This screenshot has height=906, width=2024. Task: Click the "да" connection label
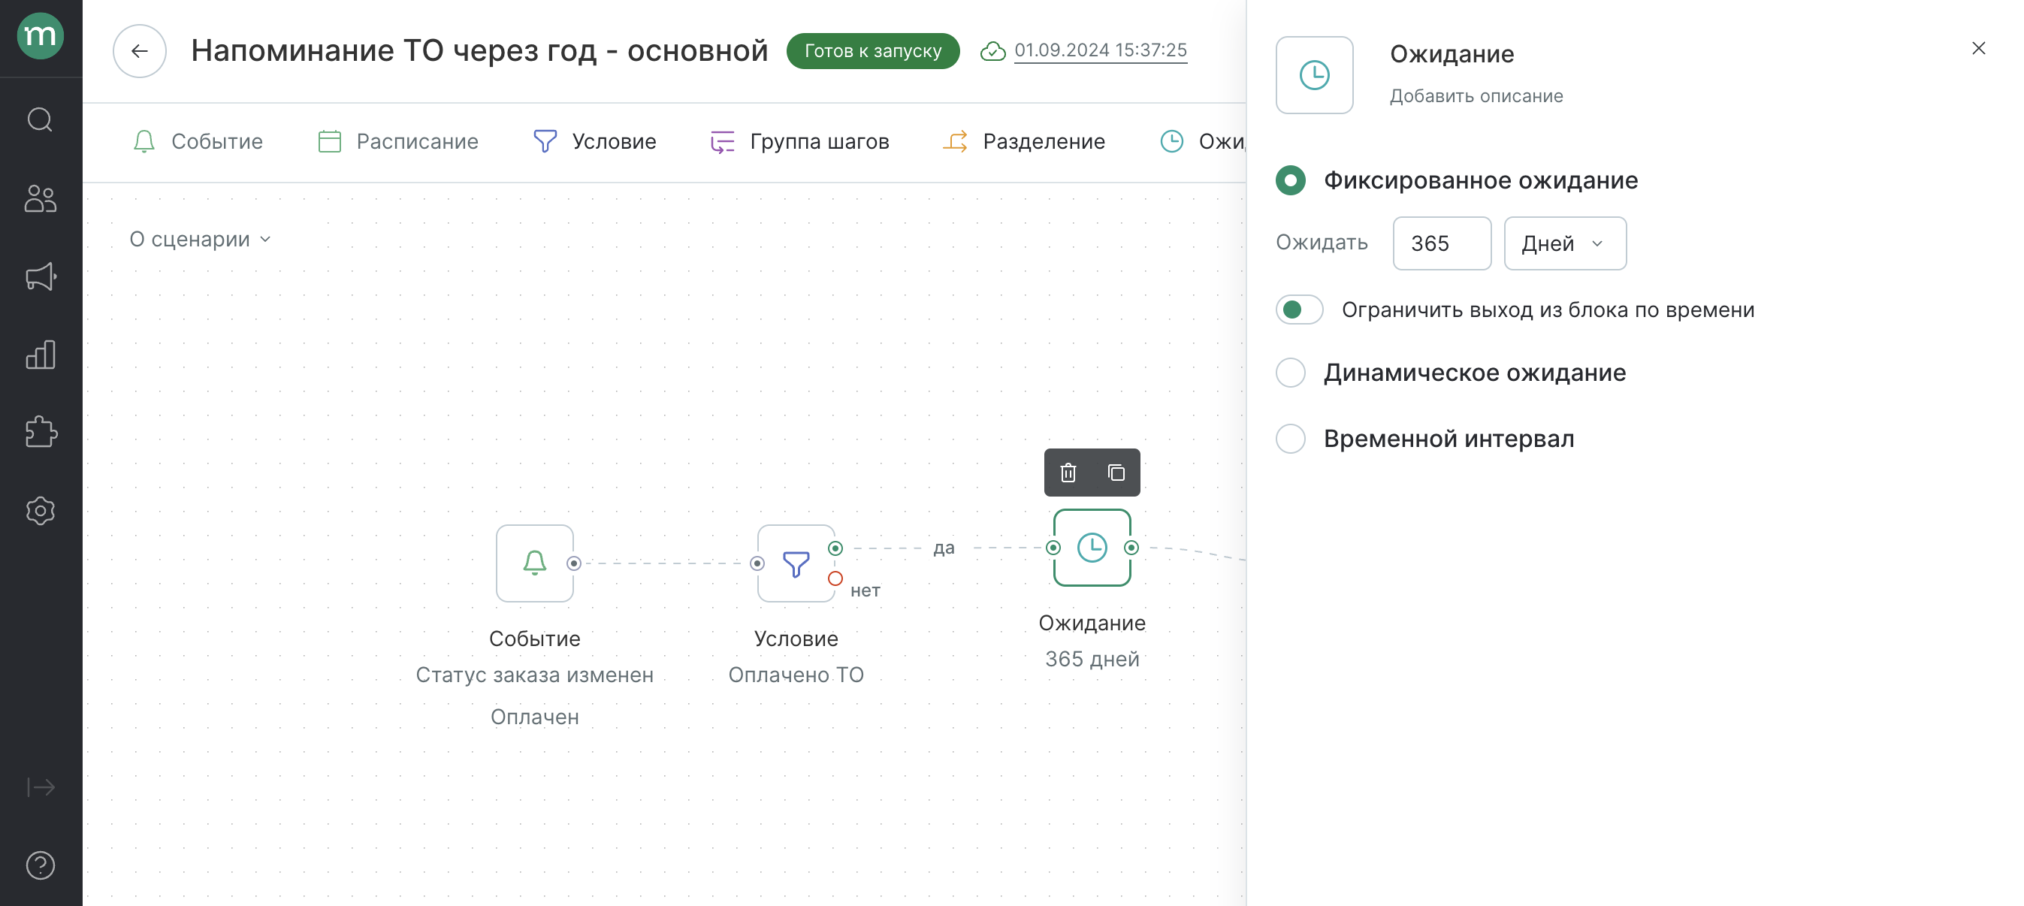click(944, 548)
